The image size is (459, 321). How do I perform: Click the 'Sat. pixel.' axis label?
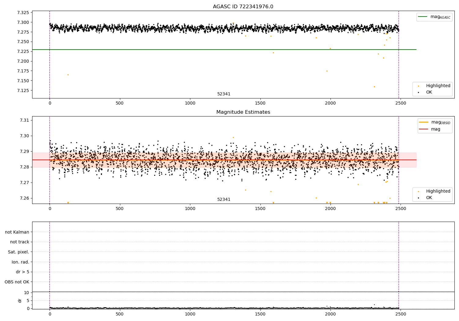click(x=18, y=252)
